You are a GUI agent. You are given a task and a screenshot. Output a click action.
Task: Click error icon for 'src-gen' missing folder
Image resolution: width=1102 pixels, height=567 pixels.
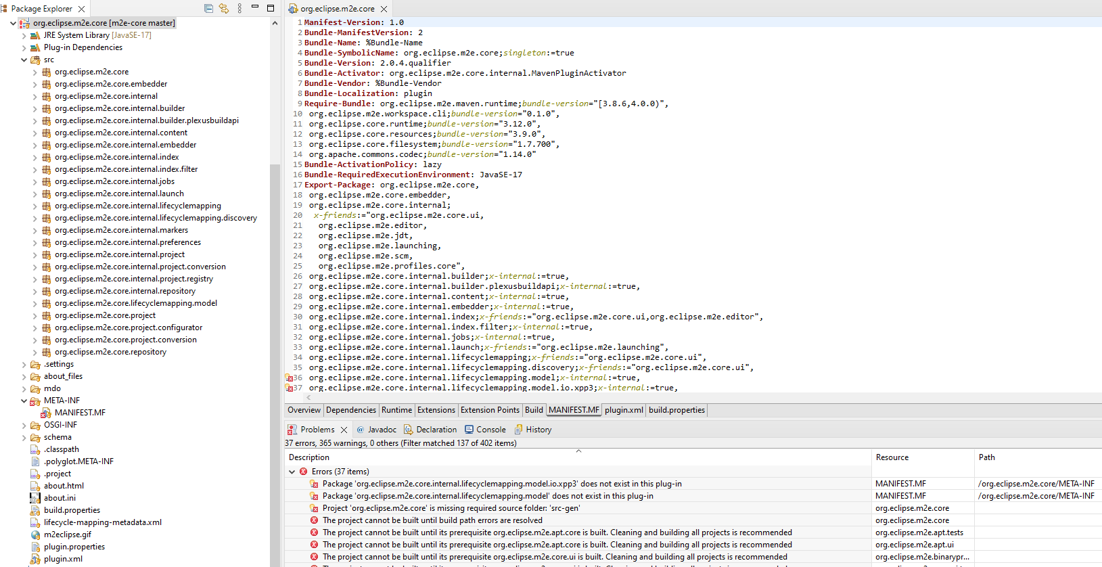(x=314, y=508)
